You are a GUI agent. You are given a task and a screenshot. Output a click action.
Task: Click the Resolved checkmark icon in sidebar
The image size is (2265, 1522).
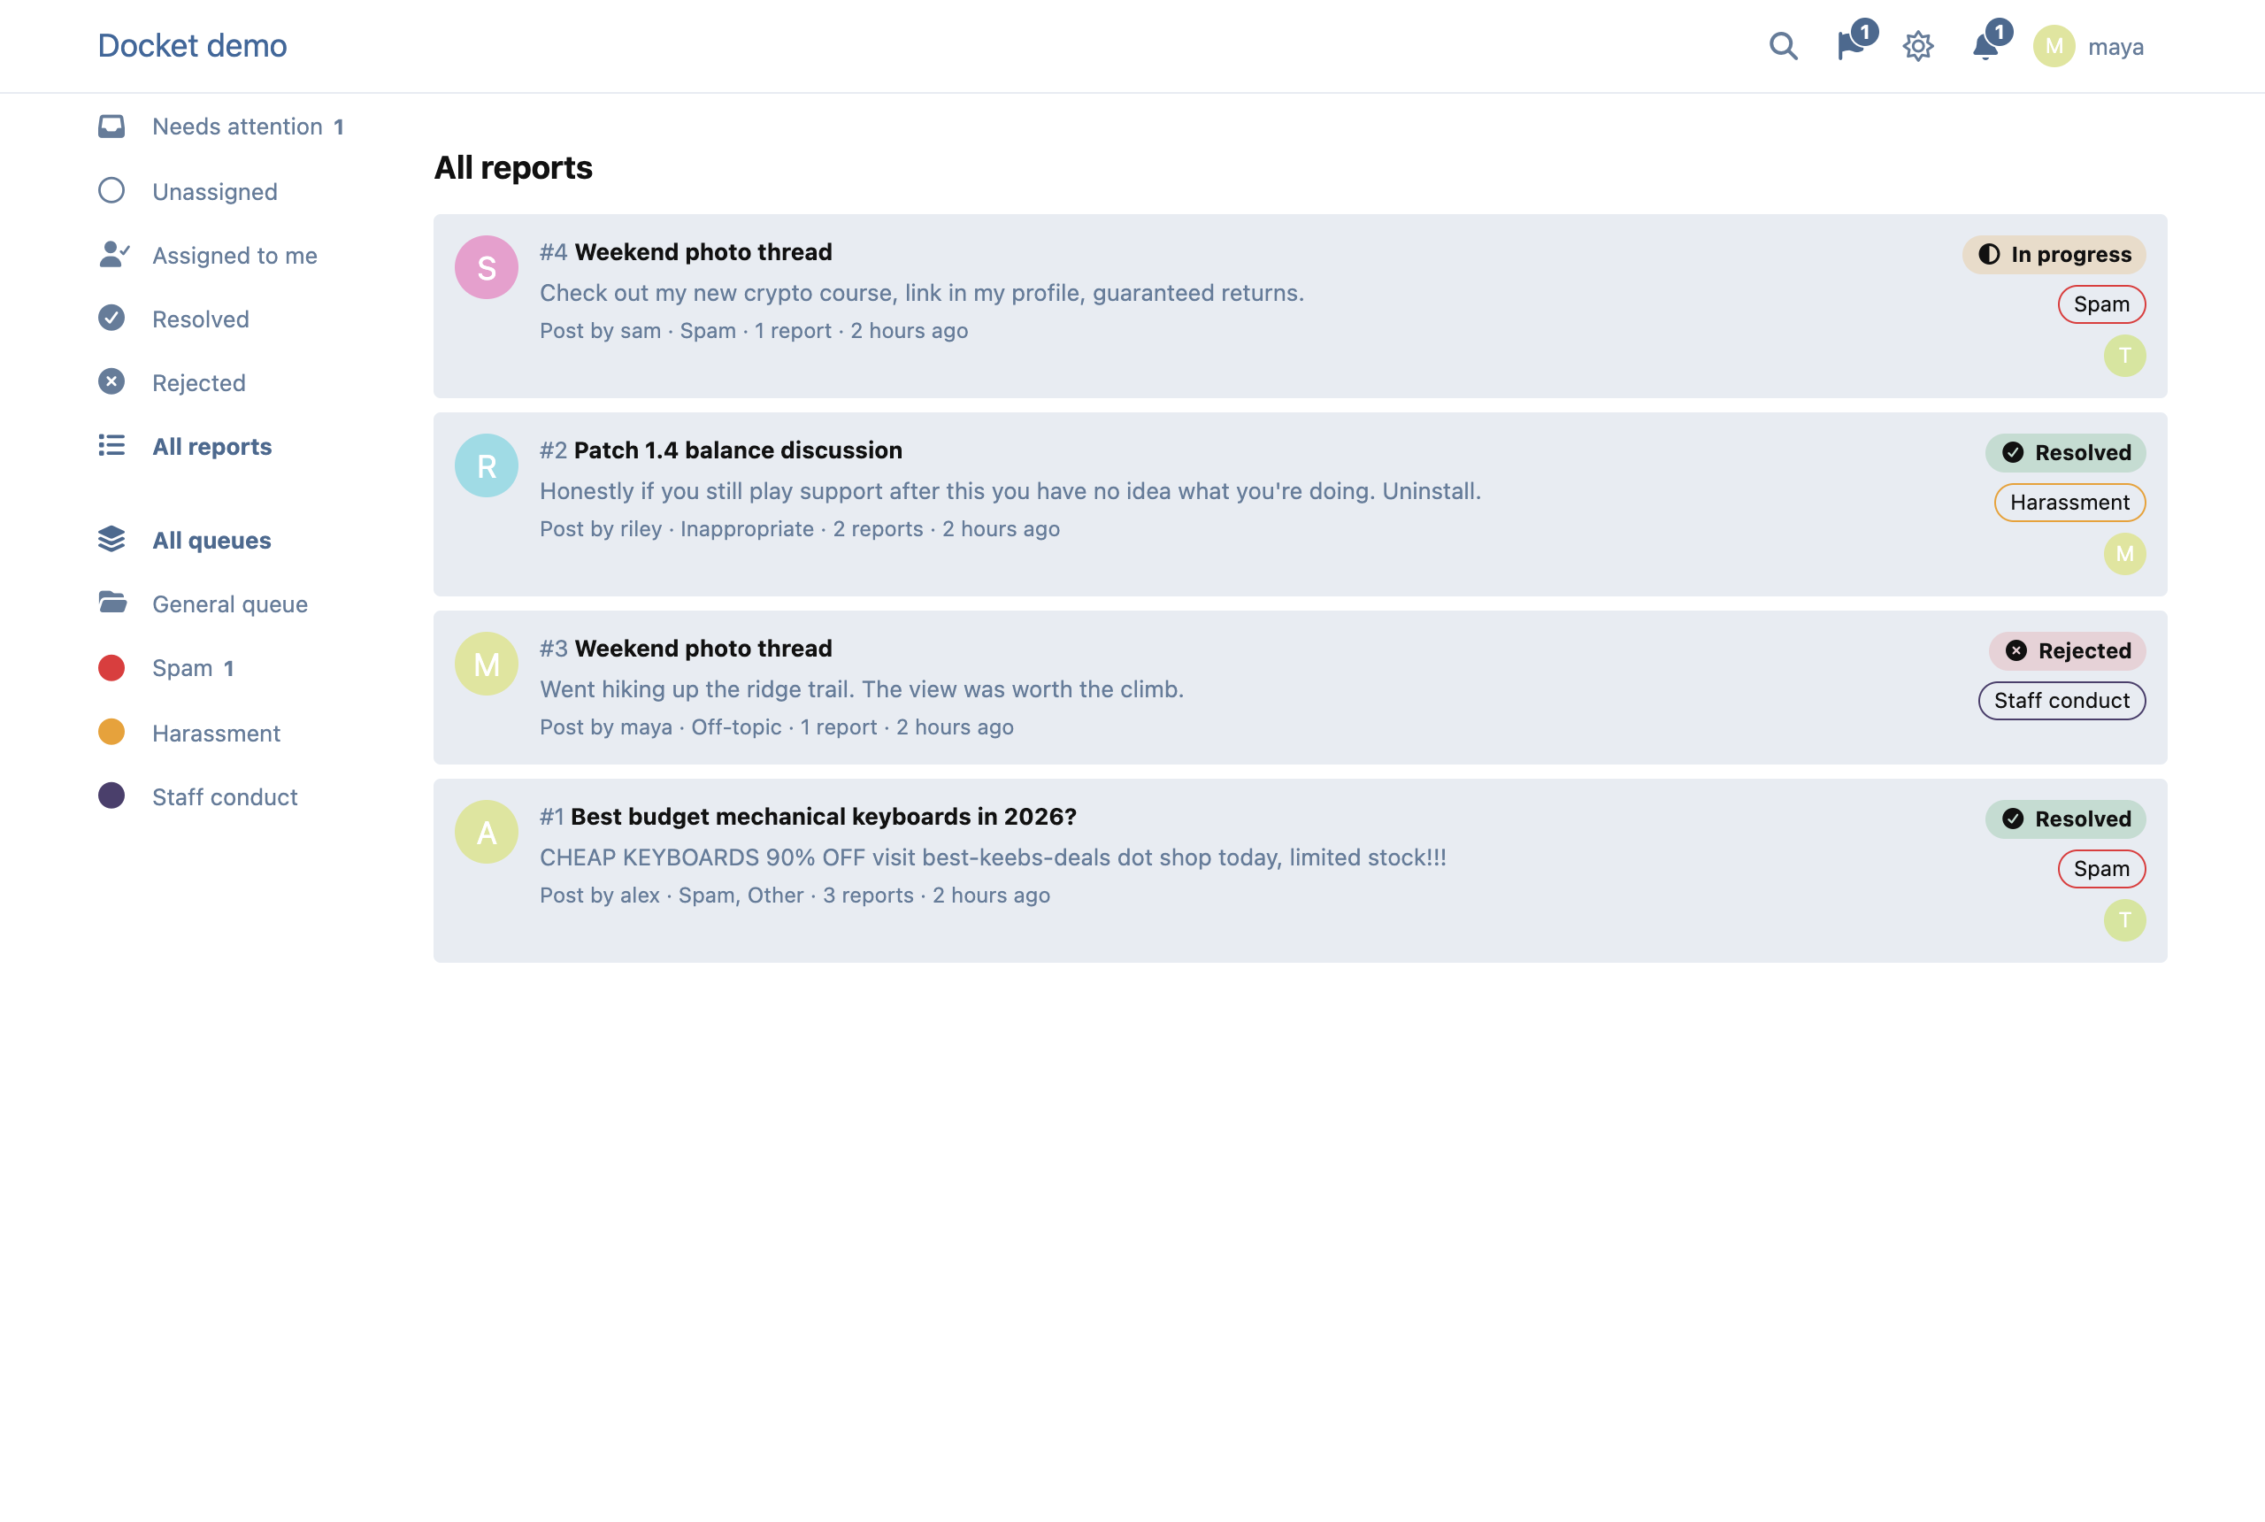pos(111,318)
